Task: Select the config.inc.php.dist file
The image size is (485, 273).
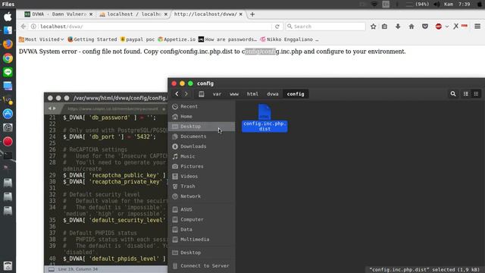Action: tap(264, 118)
